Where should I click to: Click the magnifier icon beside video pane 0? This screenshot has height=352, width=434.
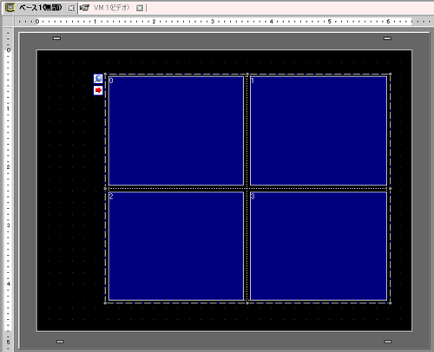coord(98,79)
